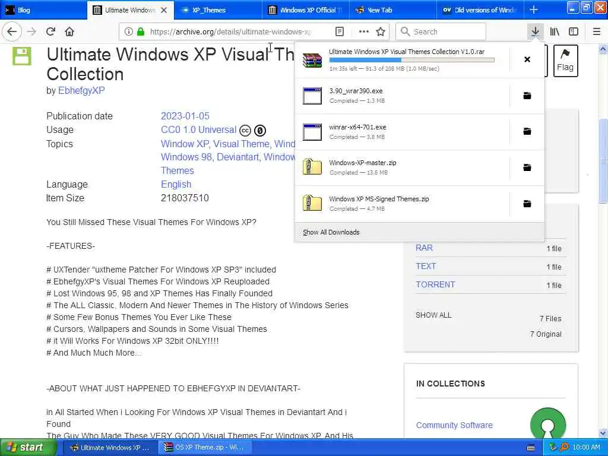Click download progress bar of rar file
The height and width of the screenshot is (456, 608).
412,60
